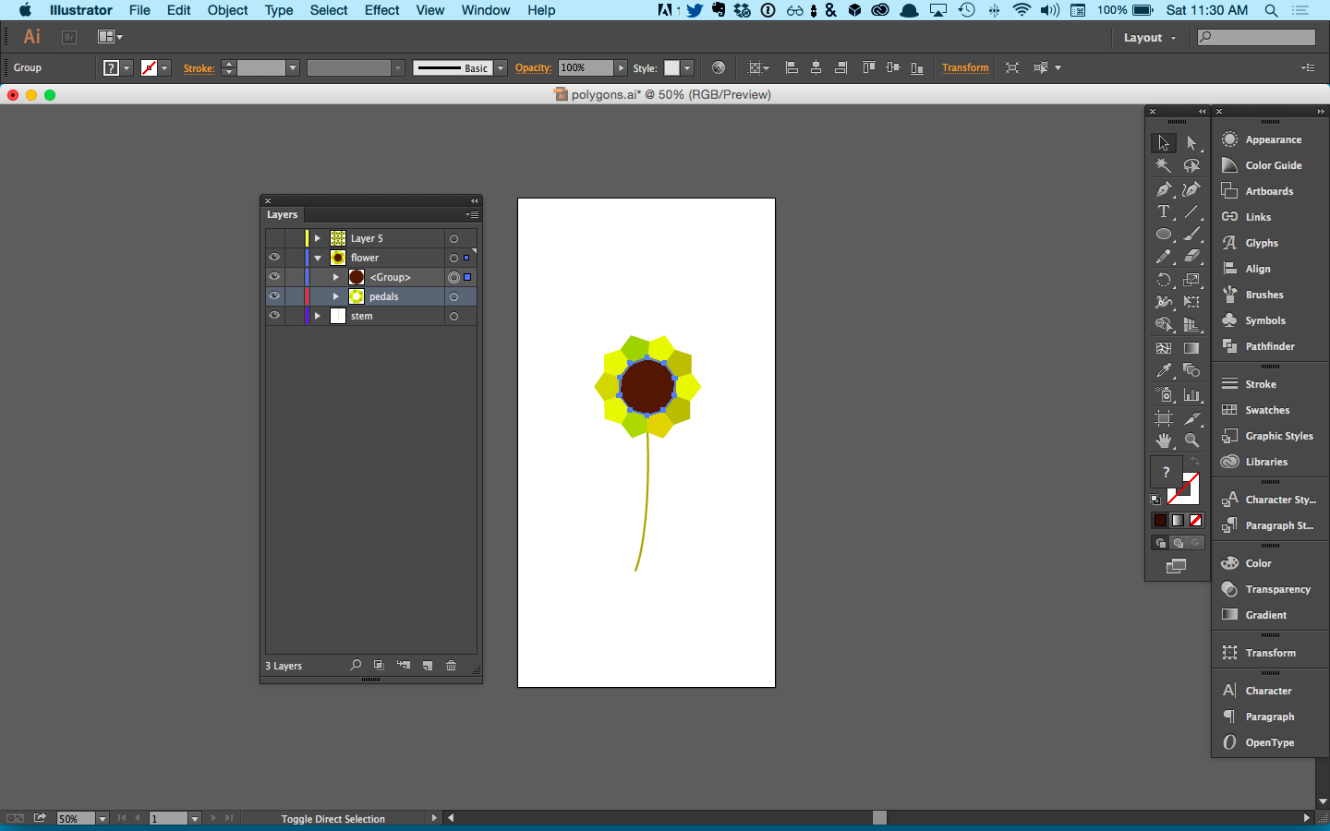
Task: Delete selection with Layers trash icon
Action: pos(452,666)
